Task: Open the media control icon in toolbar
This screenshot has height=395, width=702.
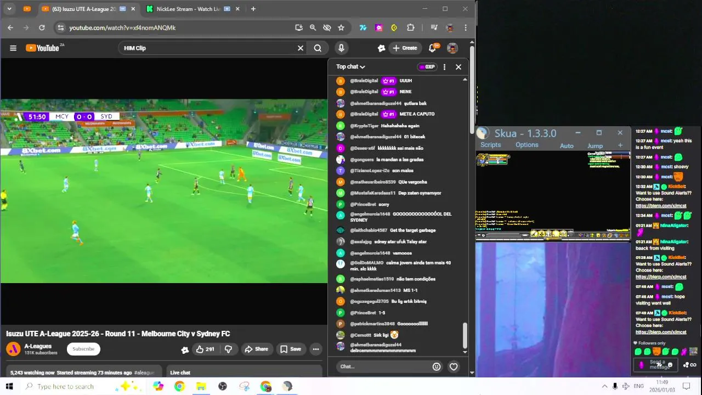Action: pyautogui.click(x=434, y=27)
